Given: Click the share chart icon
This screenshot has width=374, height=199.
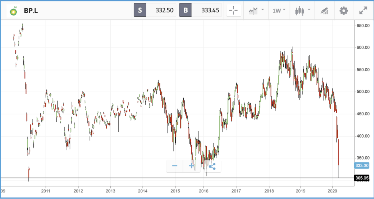Looking at the screenshot, I should (x=212, y=166).
